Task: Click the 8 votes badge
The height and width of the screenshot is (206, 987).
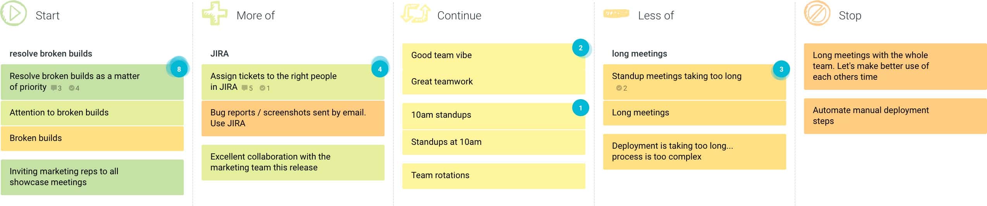Action: [x=179, y=69]
